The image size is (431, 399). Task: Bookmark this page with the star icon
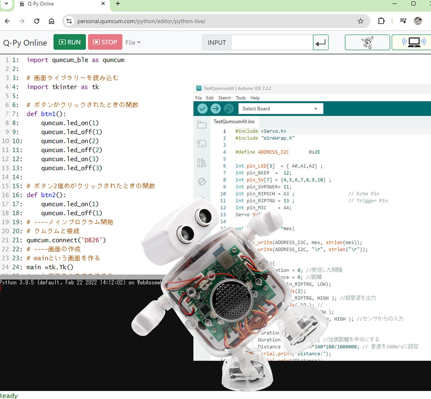click(x=360, y=21)
